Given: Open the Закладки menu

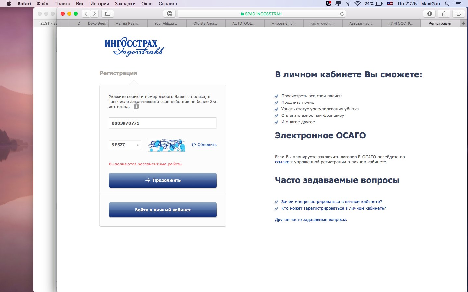Looking at the screenshot, I should click(125, 4).
